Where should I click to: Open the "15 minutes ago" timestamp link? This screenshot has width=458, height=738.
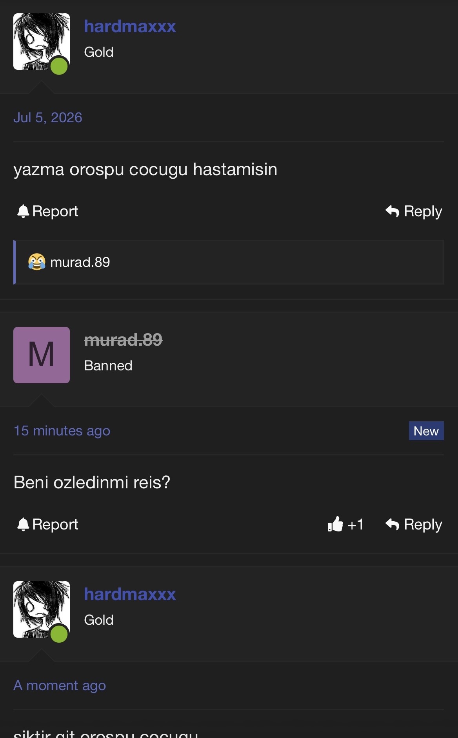(x=62, y=431)
